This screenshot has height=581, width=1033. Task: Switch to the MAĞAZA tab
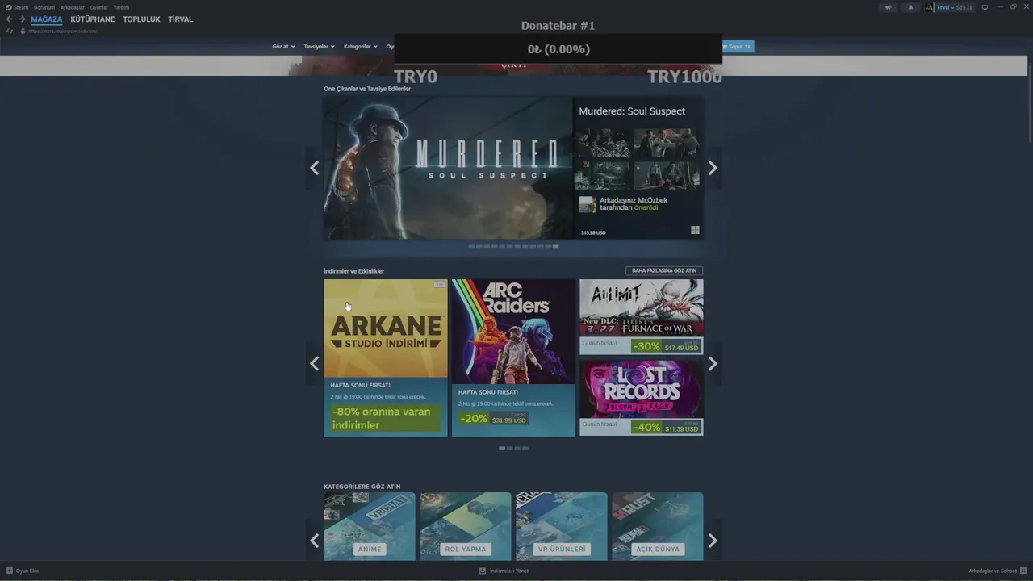pyautogui.click(x=47, y=19)
